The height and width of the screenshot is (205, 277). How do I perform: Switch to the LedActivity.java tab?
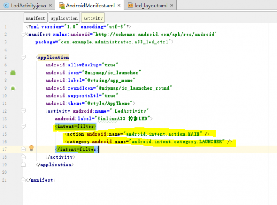(28, 6)
